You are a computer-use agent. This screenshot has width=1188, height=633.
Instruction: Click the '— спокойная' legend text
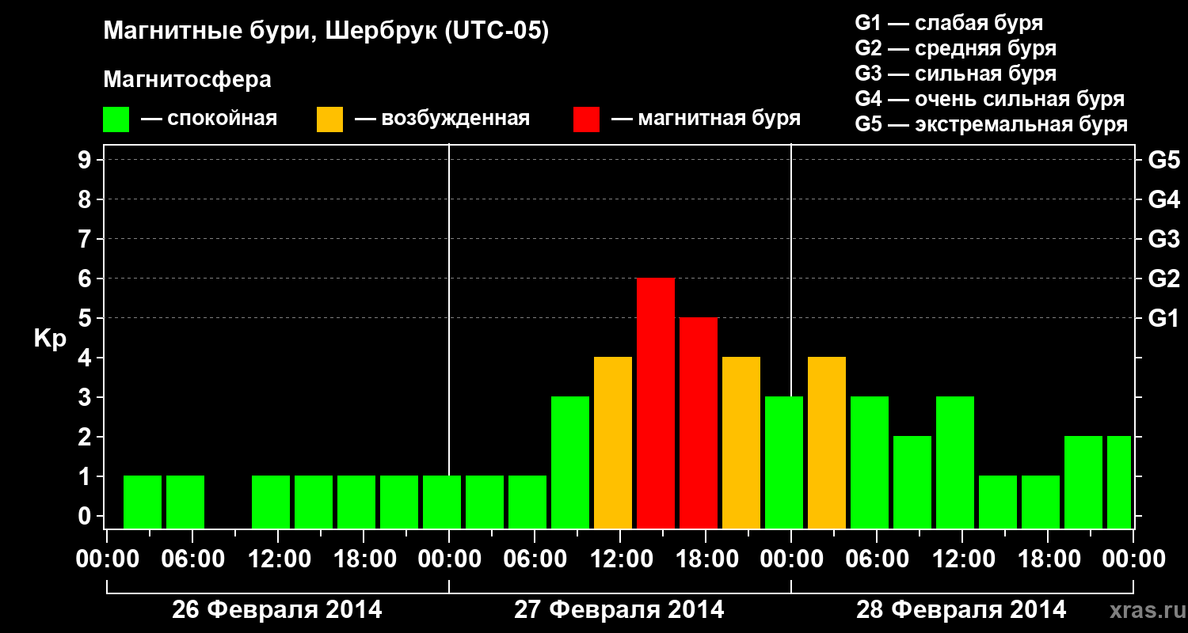point(209,119)
